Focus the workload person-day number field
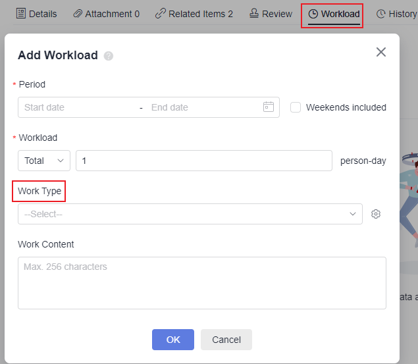Viewport: 418px width, 364px height. click(204, 161)
